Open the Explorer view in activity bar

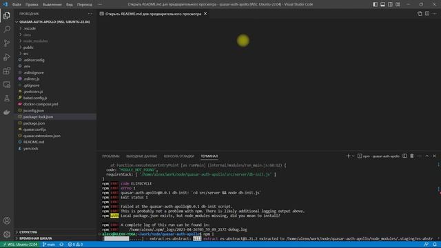coord(7,16)
